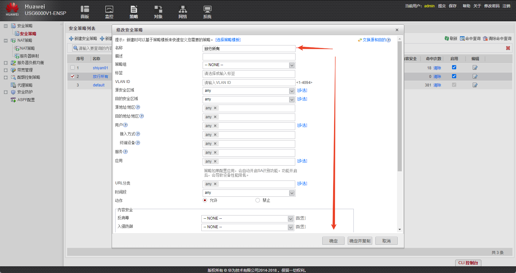This screenshot has width=516, height=273.
Task: Toggle 启用 checkbox for shiyan01
Action: 454,67
